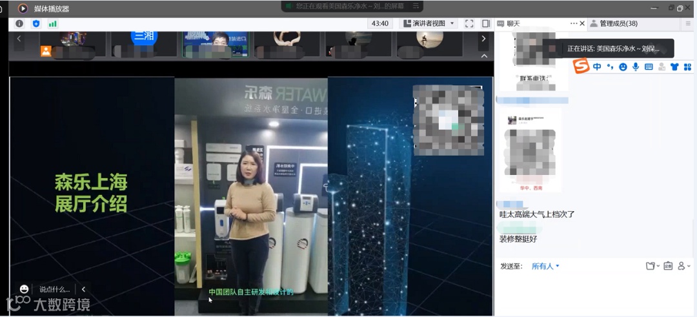Click the chat clipboard announcement icon
Image resolution: width=697 pixels, height=317 pixels.
[x=668, y=266]
